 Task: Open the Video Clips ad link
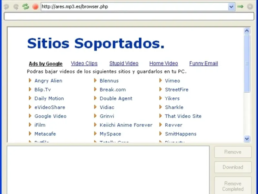84,63
